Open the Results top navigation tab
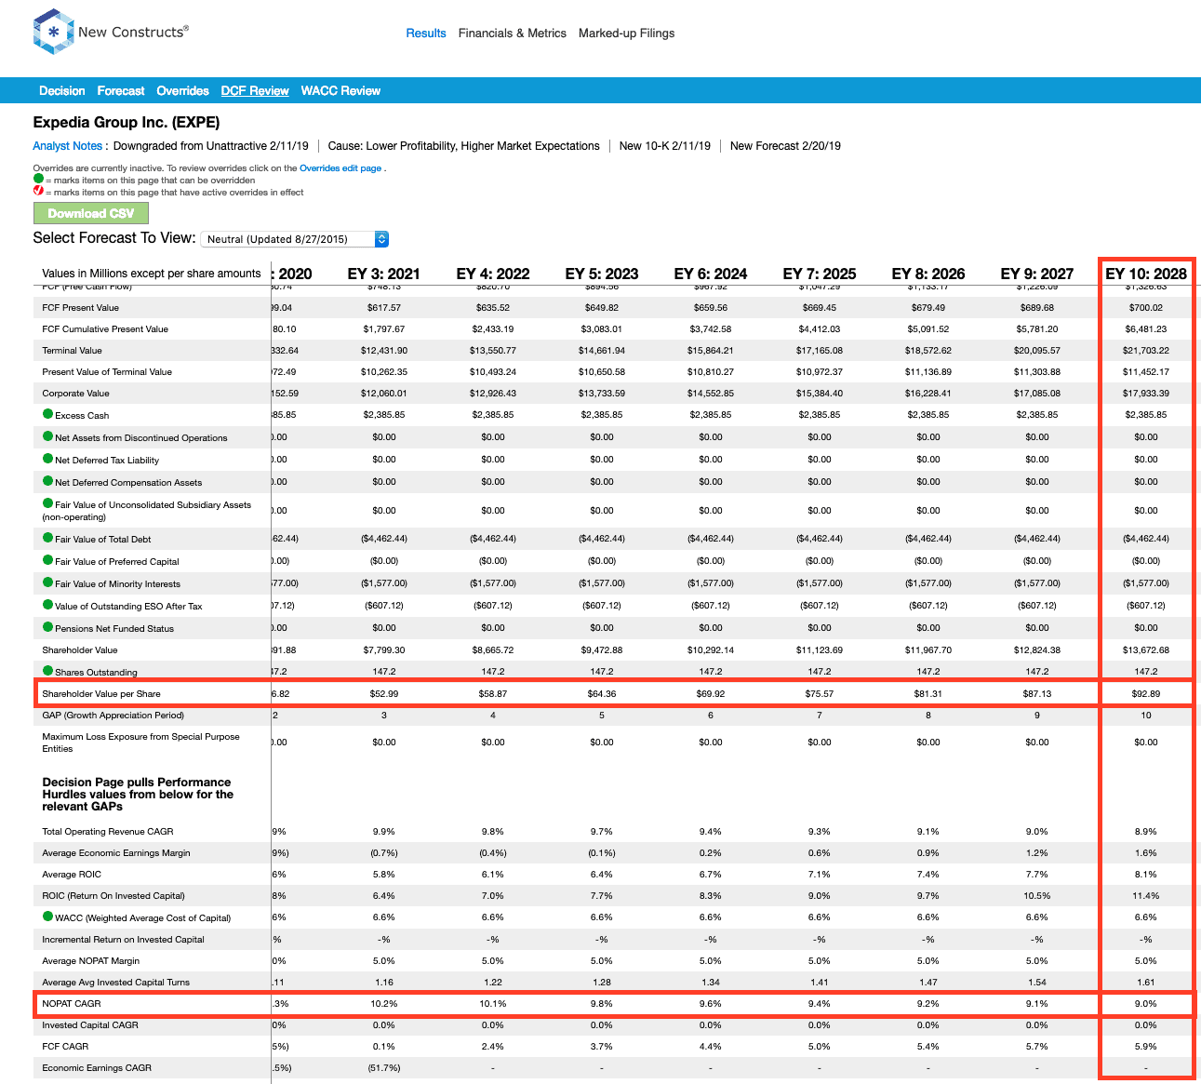 [x=426, y=33]
